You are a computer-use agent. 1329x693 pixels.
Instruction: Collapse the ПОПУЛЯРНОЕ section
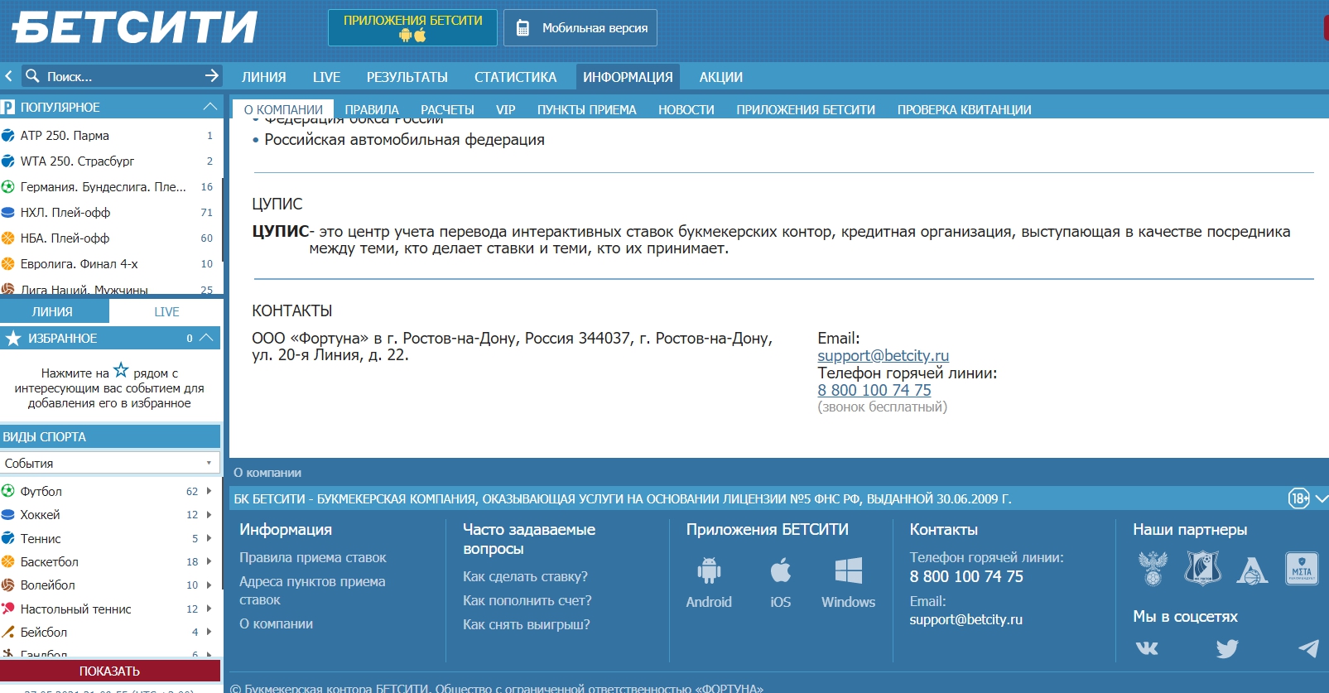point(209,107)
